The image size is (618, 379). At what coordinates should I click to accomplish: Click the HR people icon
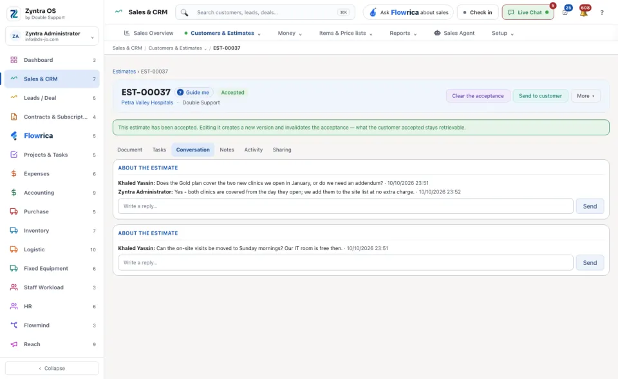point(14,306)
